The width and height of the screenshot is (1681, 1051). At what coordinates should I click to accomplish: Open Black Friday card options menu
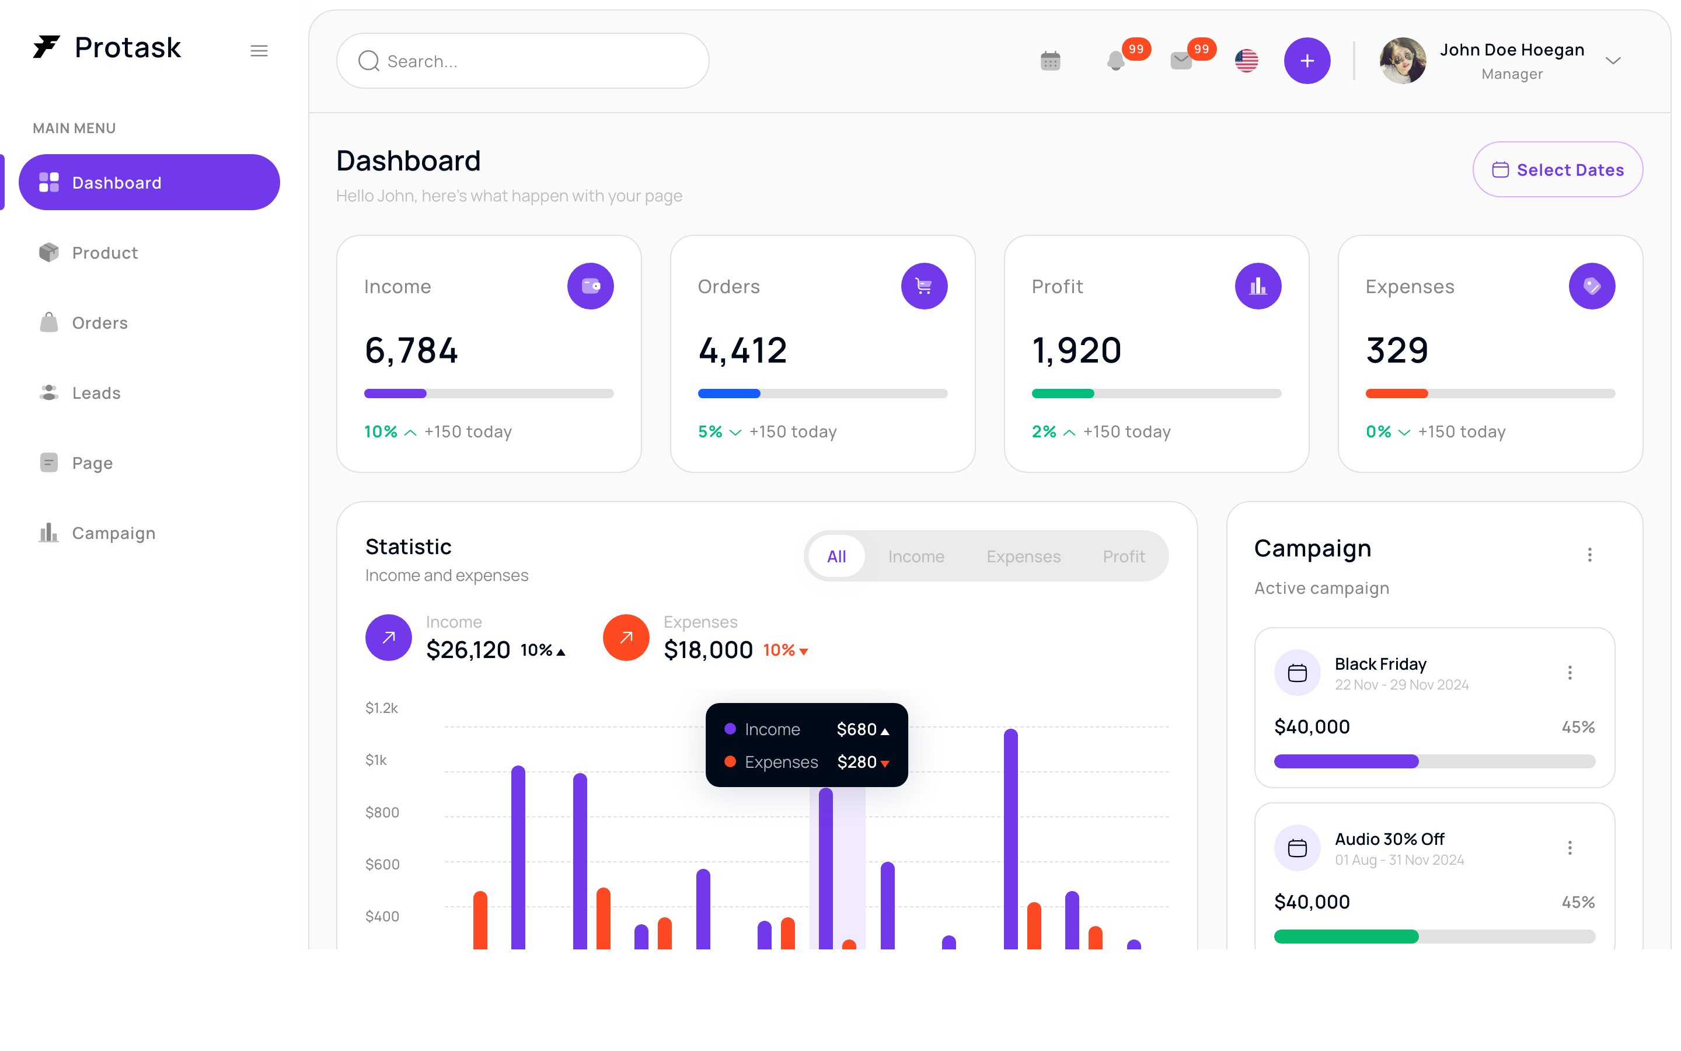[x=1569, y=673]
